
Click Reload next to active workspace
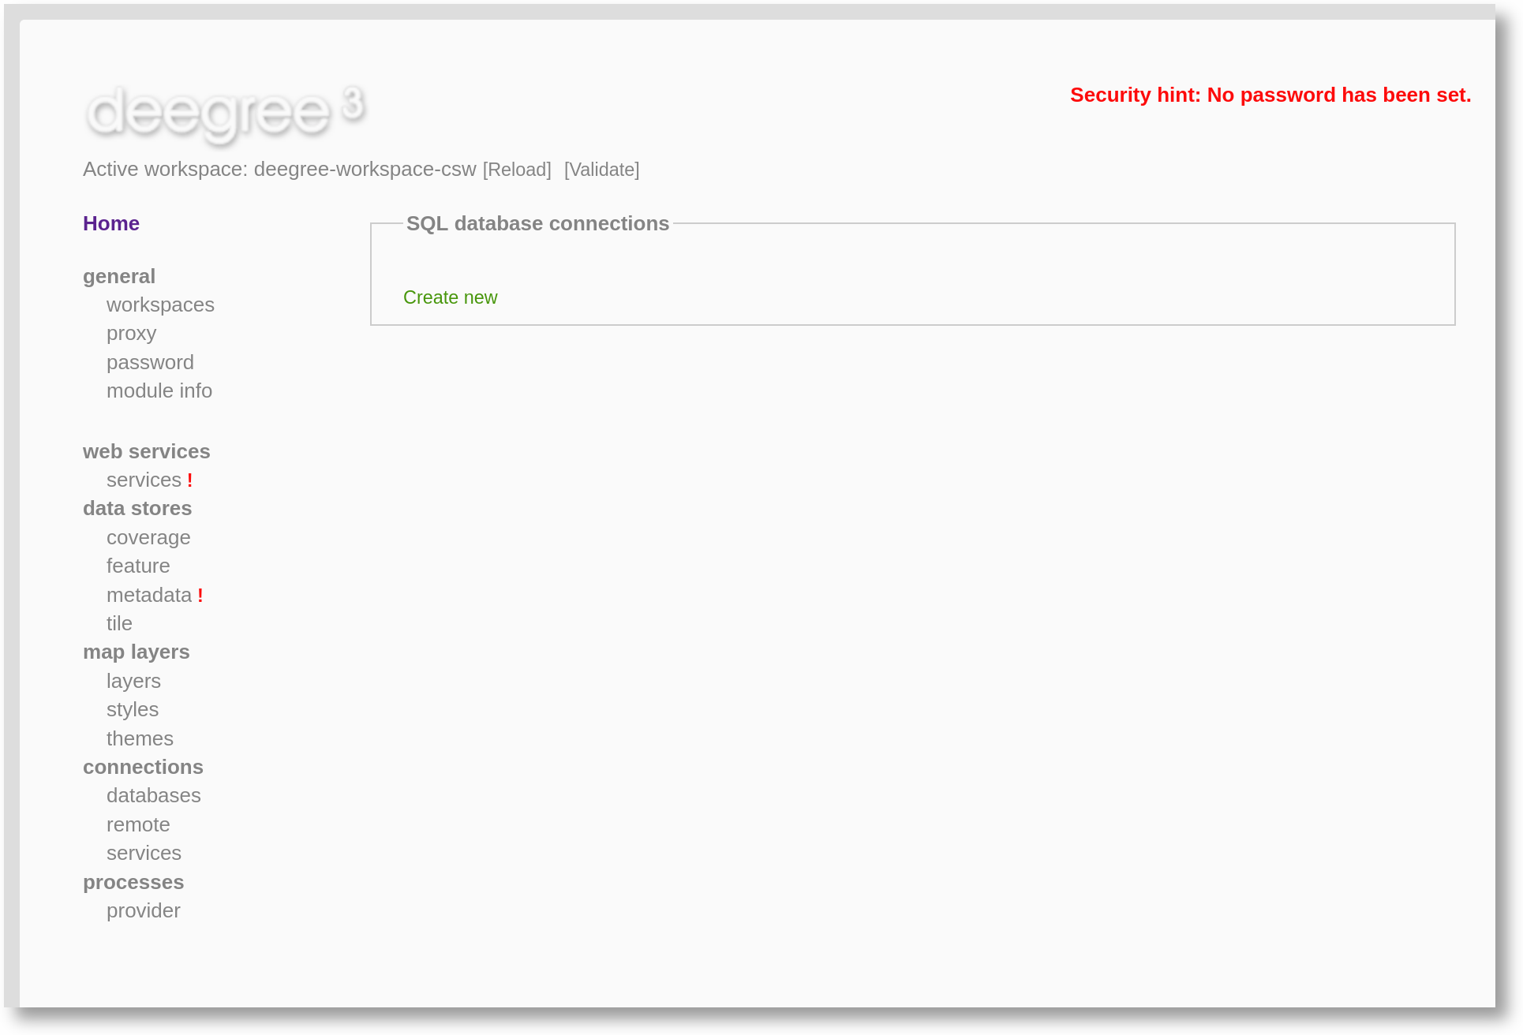(x=517, y=170)
